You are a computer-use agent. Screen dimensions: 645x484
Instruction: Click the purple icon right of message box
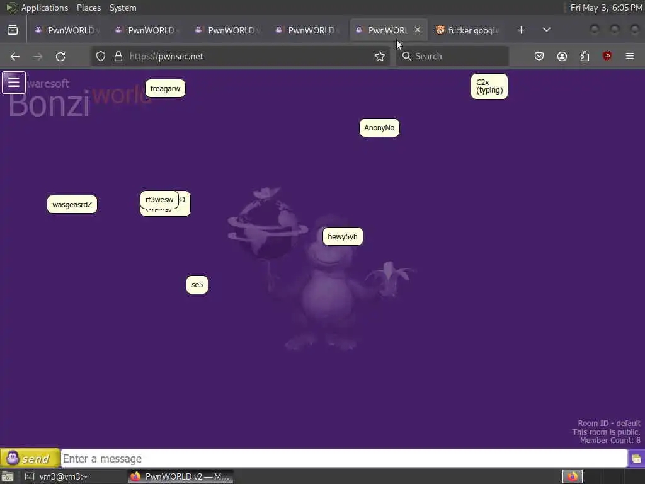coord(636,459)
